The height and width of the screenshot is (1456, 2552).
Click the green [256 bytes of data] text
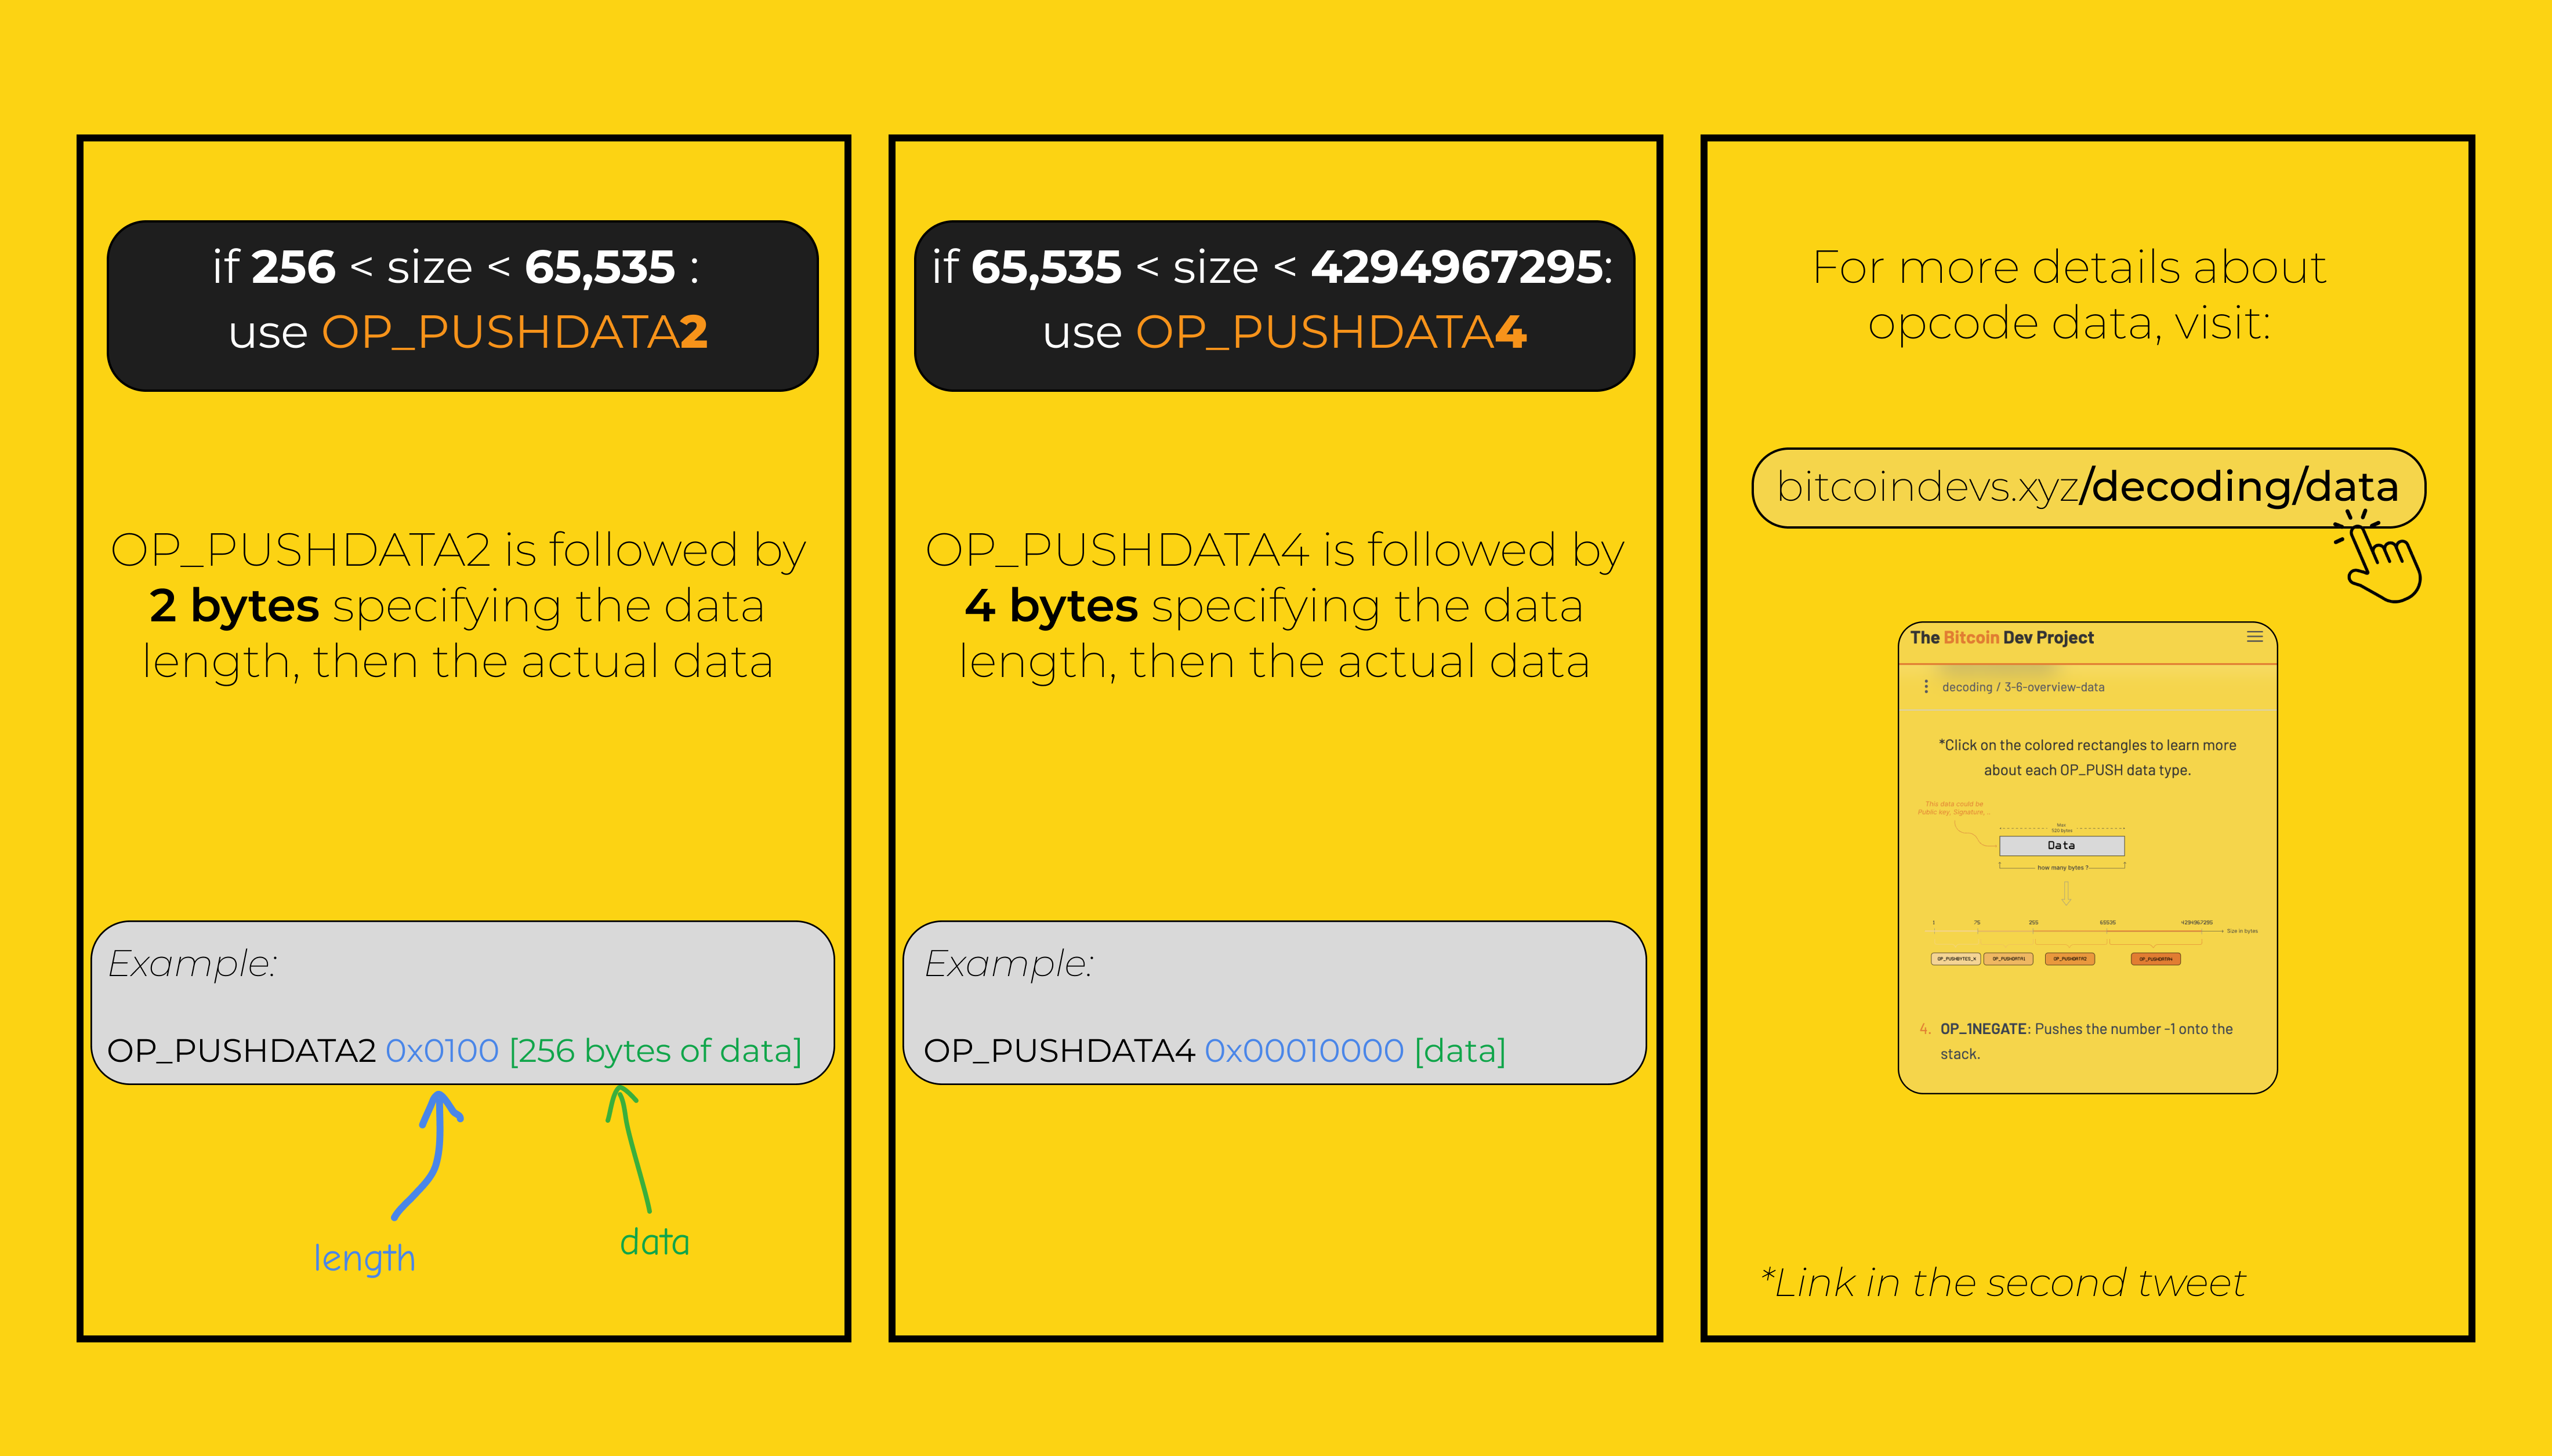[x=655, y=1051]
